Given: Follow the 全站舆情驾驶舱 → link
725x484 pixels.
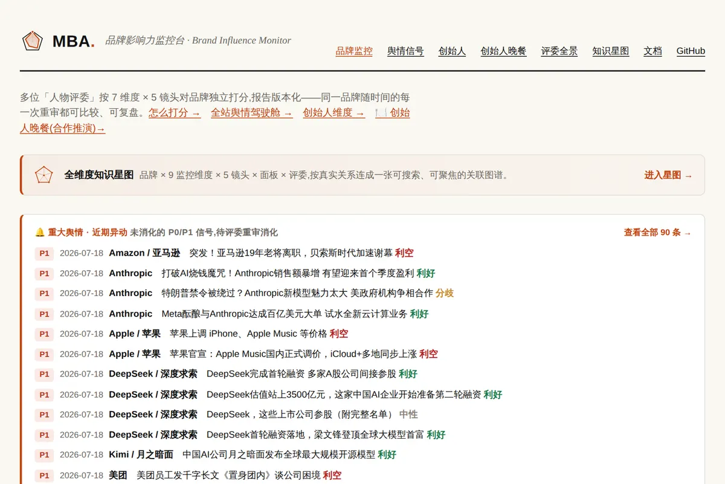Looking at the screenshot, I should pyautogui.click(x=251, y=112).
